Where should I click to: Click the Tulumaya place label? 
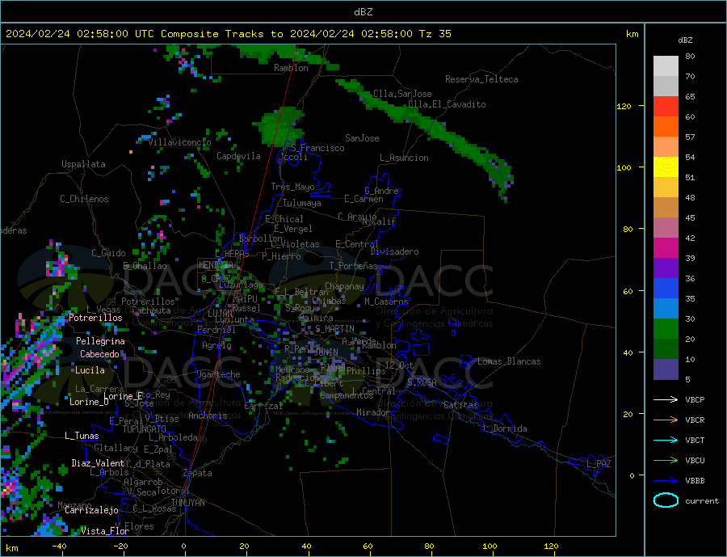pyautogui.click(x=302, y=203)
